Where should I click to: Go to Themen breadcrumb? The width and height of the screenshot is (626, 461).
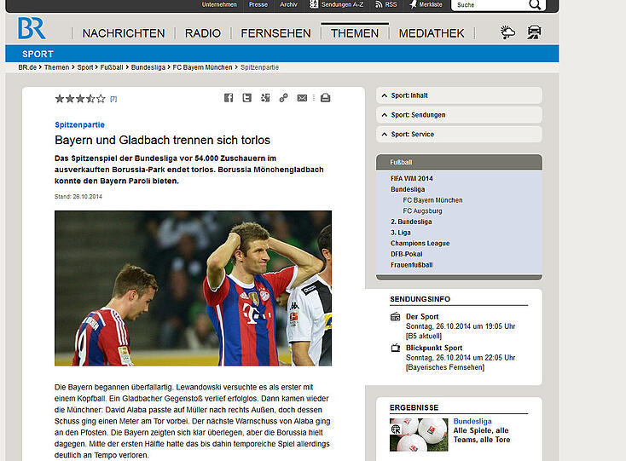[x=56, y=67]
